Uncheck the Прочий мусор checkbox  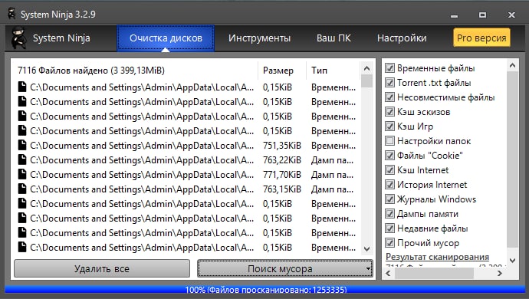389,242
